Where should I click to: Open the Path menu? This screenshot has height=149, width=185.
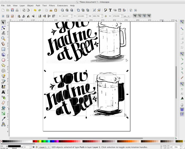pyautogui.click(x=38, y=6)
